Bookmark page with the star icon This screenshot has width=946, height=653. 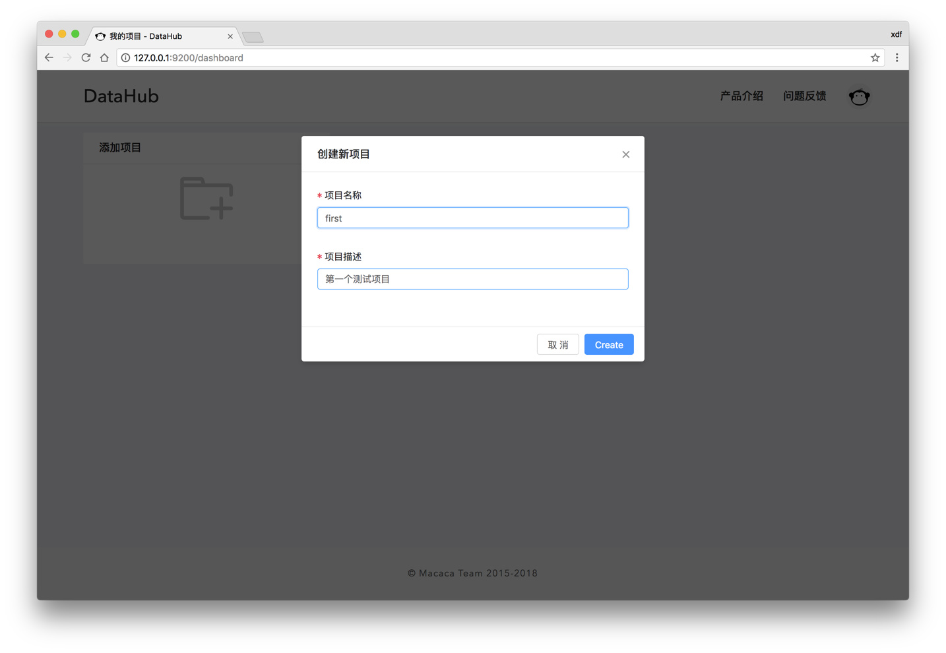(x=875, y=58)
